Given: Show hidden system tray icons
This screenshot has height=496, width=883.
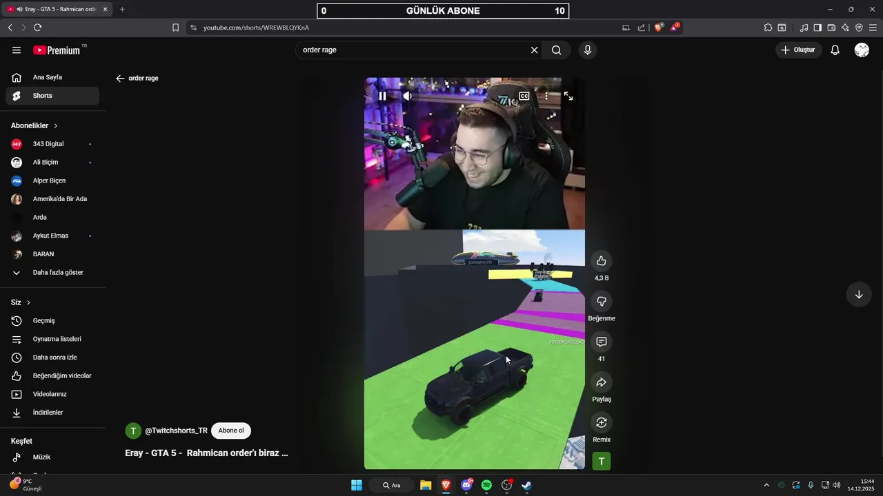Looking at the screenshot, I should [766, 485].
